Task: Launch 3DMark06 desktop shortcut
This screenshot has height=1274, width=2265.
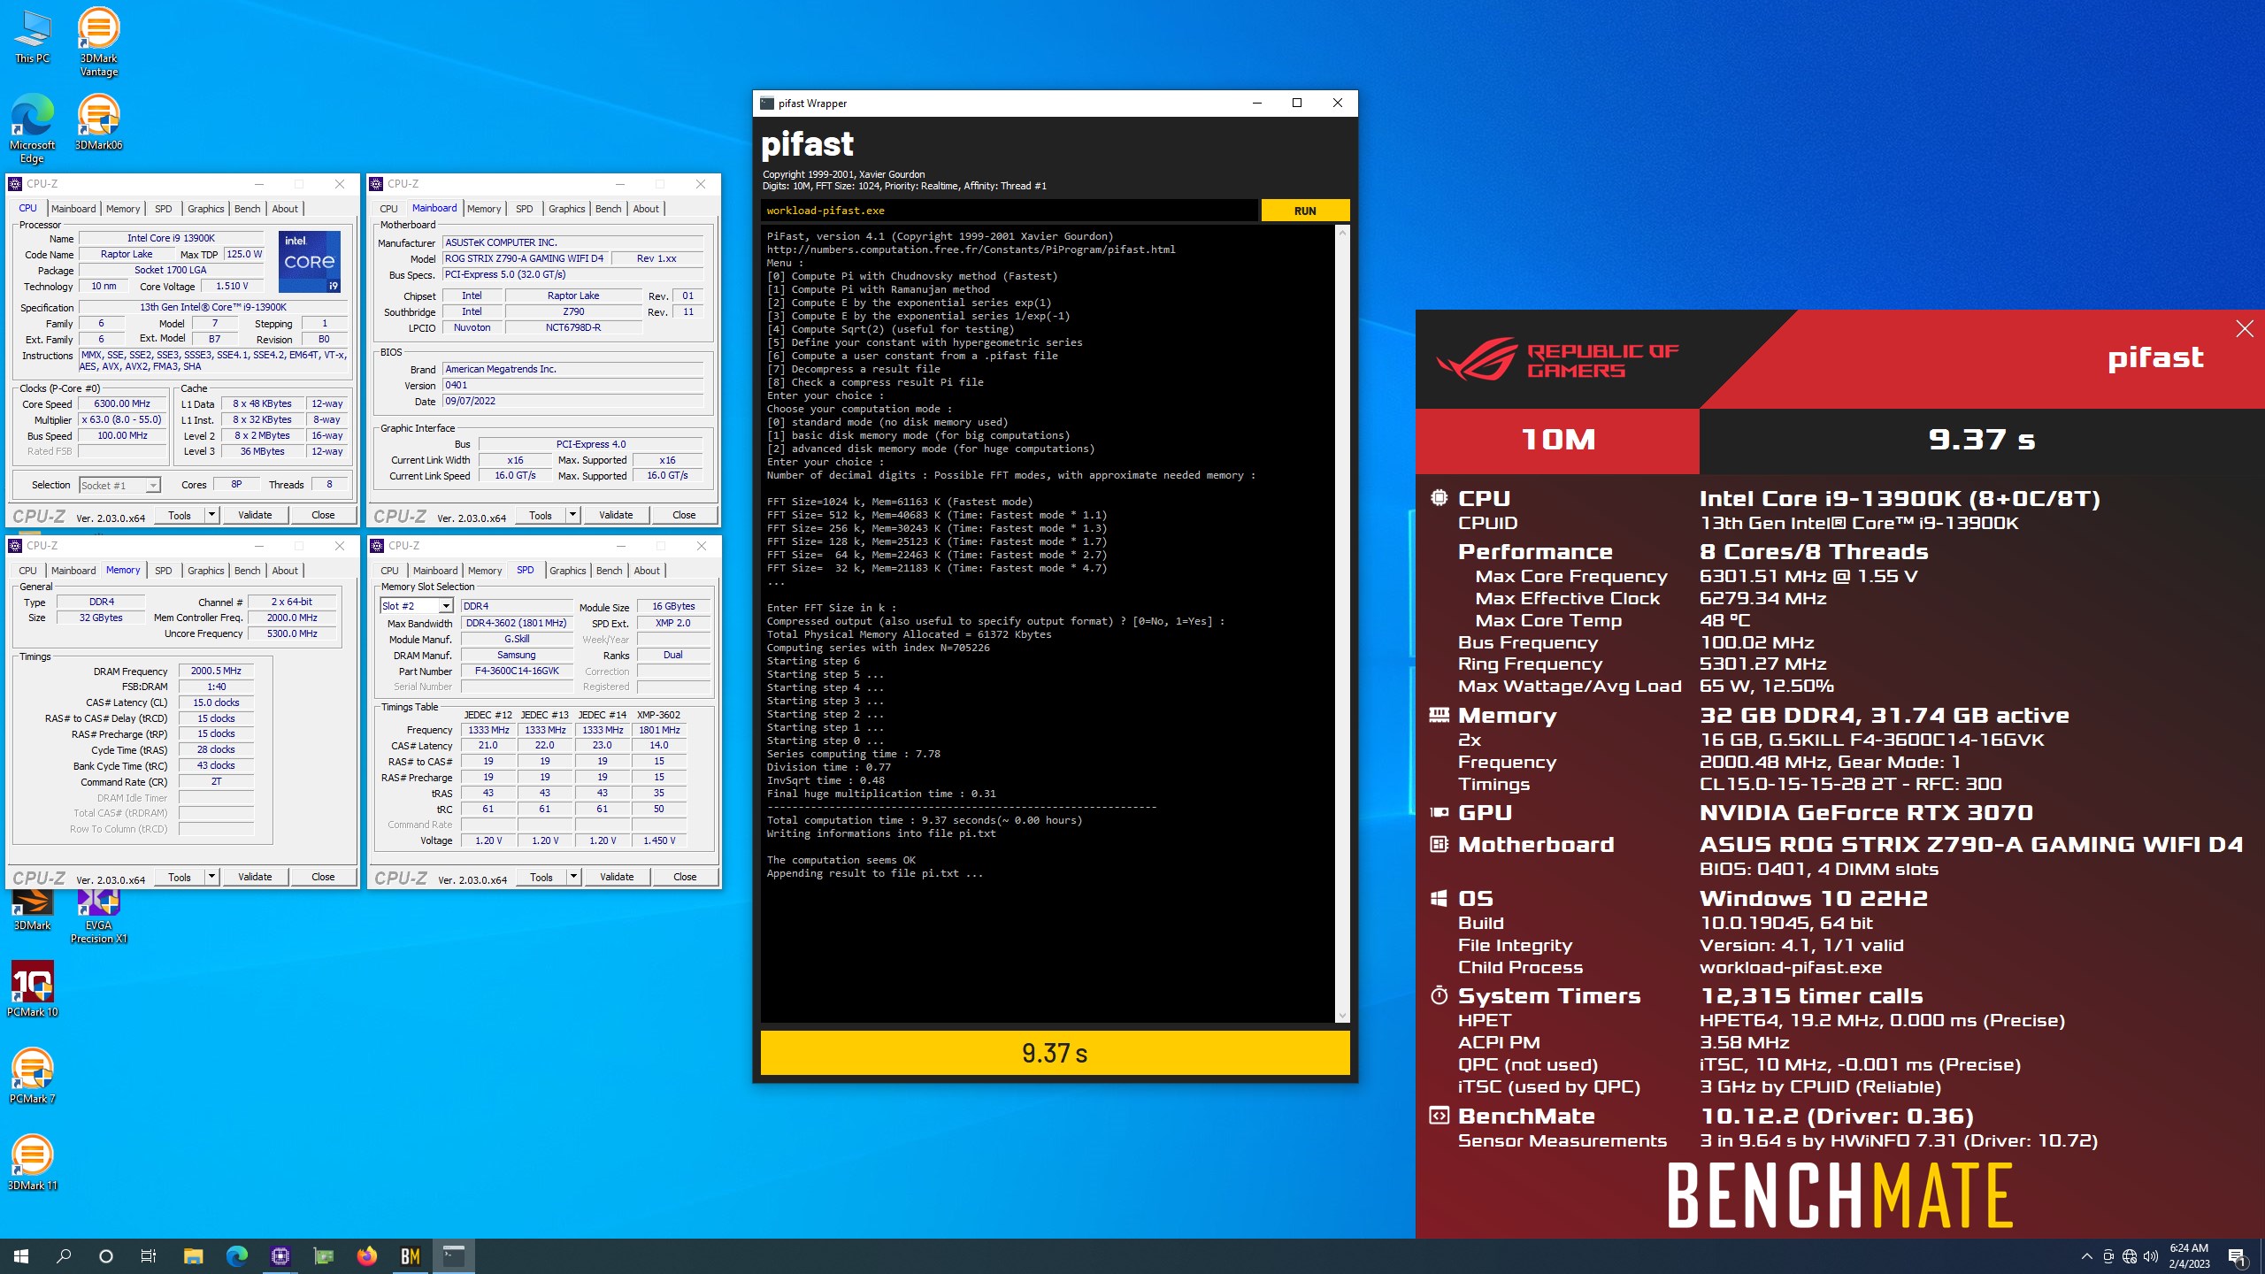Action: 98,122
